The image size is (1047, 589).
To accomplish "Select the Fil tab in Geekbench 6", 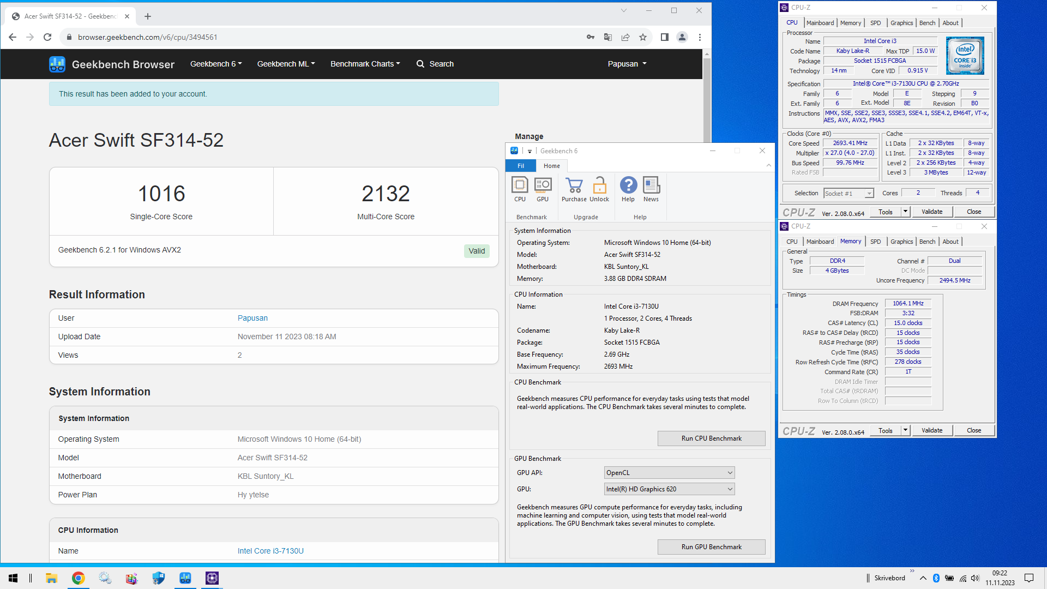I will 521,166.
